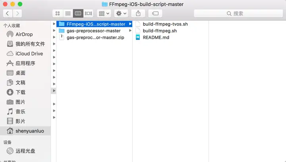Click the gas-preprocessor-master folder icon
The width and height of the screenshot is (286, 162).
click(62, 31)
